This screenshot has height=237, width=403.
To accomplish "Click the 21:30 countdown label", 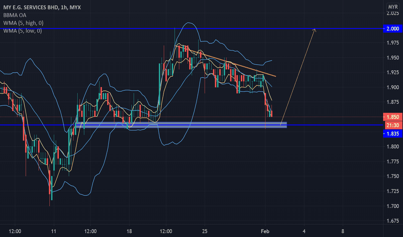I will tap(393, 125).
